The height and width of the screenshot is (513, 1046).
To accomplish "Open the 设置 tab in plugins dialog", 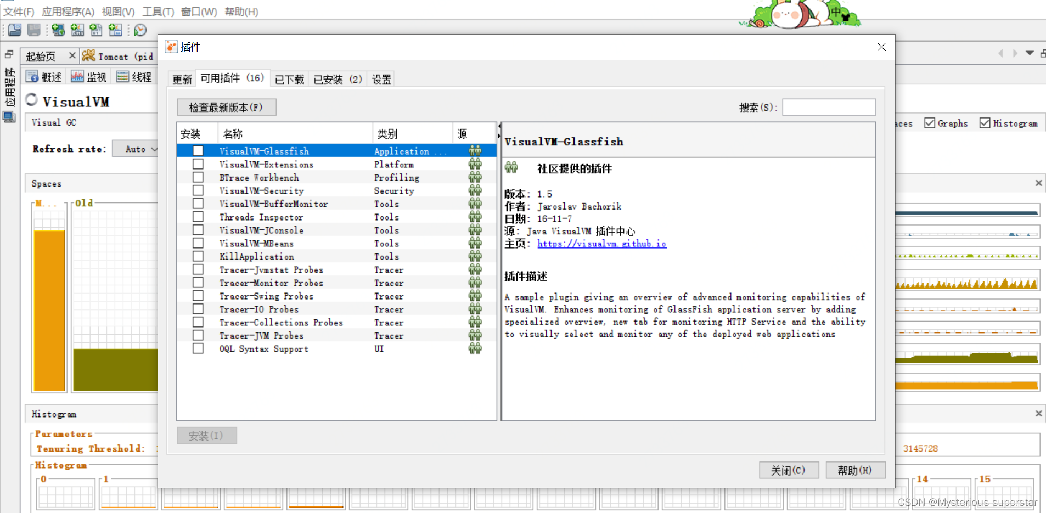I will (x=381, y=80).
